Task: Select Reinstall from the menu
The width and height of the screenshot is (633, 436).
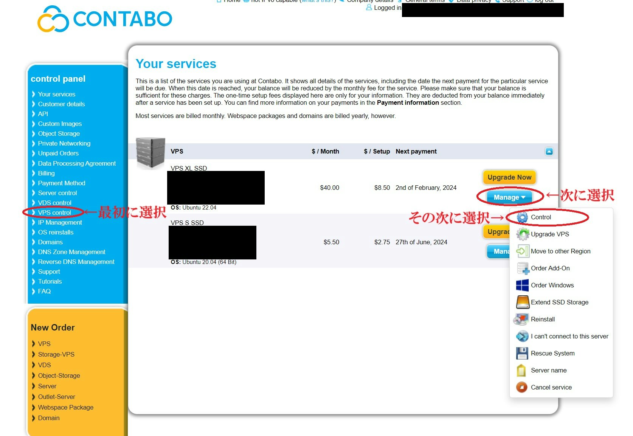Action: pos(543,319)
